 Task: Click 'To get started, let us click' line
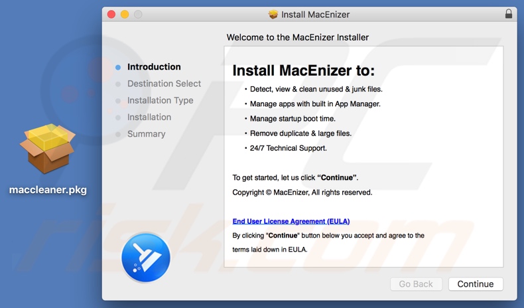tap(295, 178)
